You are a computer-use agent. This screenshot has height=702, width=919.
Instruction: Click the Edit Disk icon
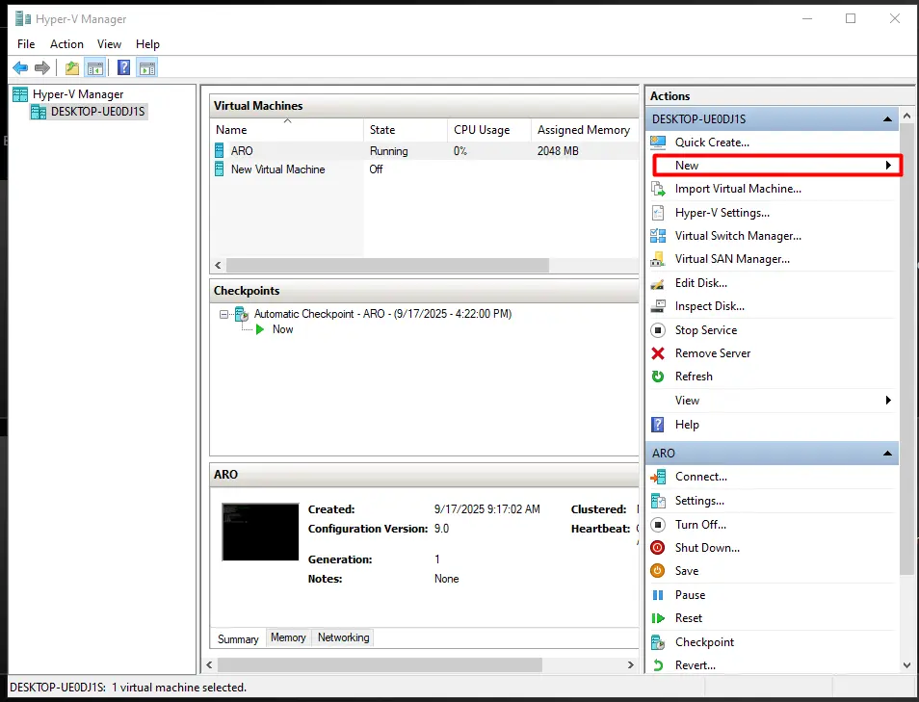[658, 284]
